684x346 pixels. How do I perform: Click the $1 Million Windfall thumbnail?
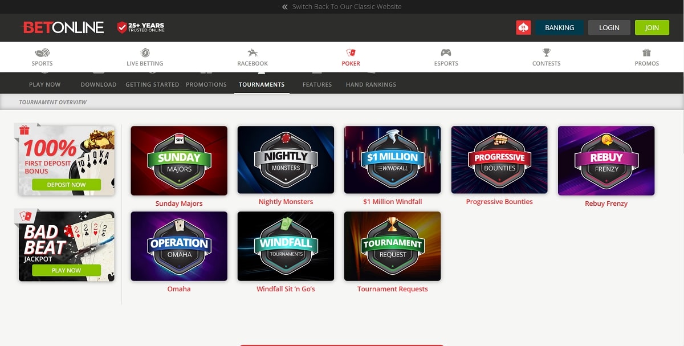pyautogui.click(x=392, y=160)
